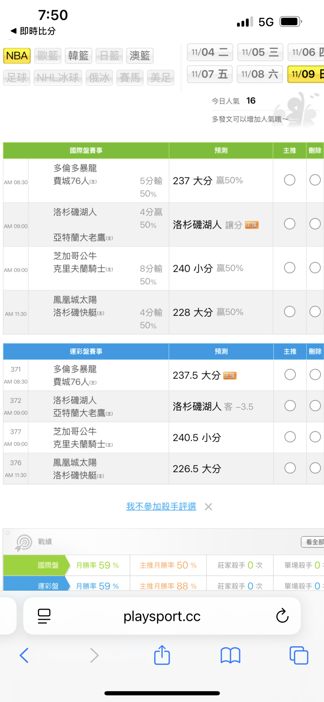324x702 pixels.
Task: Select 主推 radio for 237 大分 row
Action: [x=289, y=180]
